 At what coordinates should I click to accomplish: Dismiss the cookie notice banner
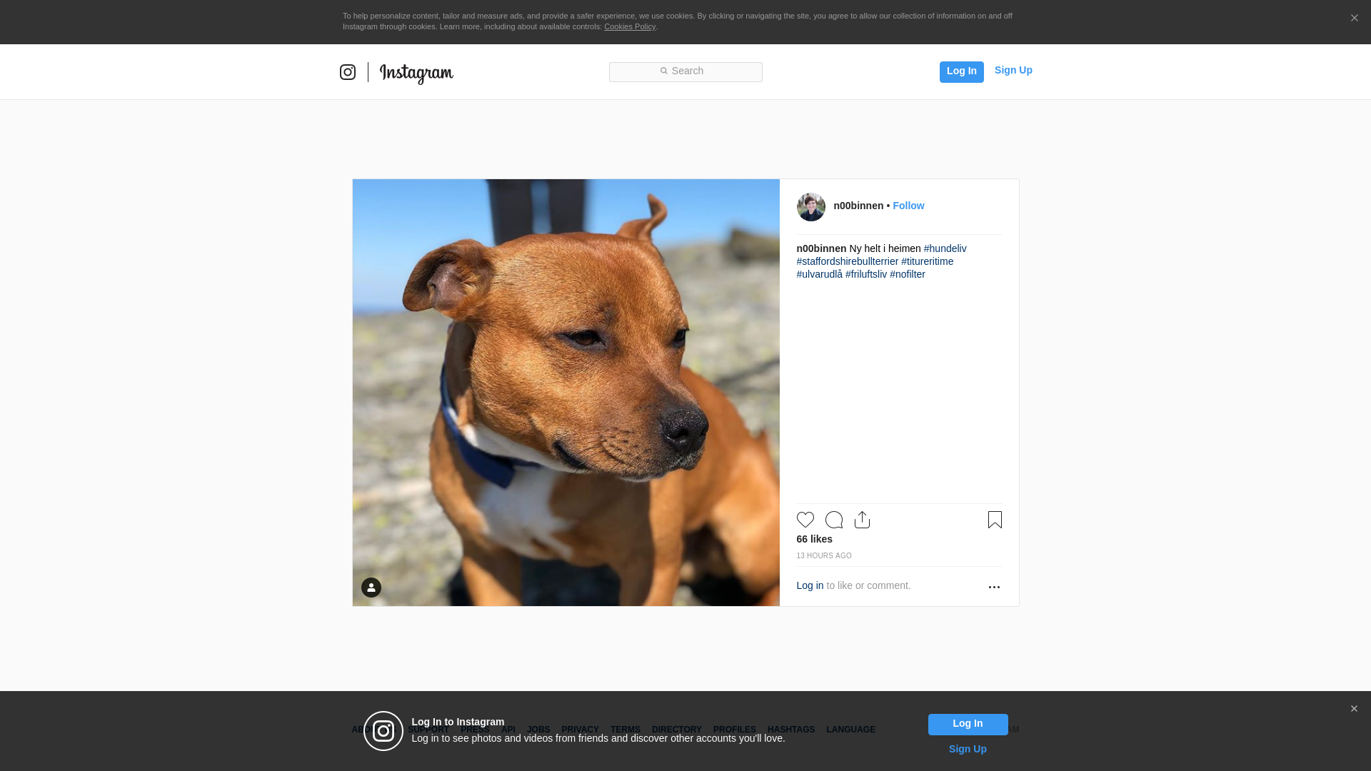(x=1354, y=19)
